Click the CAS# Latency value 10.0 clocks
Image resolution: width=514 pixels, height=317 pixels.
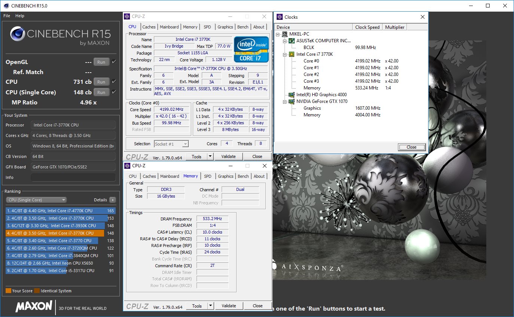[x=212, y=232]
